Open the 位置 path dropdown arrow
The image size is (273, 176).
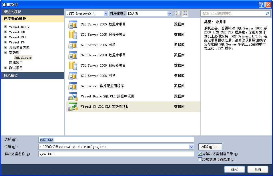191,147
